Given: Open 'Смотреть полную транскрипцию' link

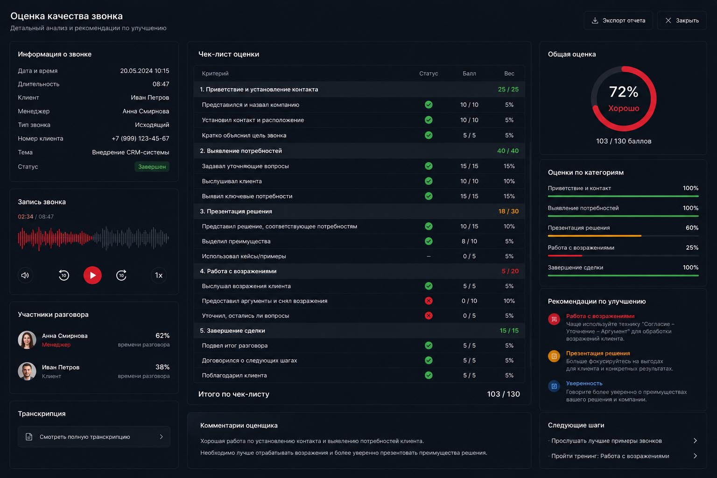Looking at the screenshot, I should [94, 437].
